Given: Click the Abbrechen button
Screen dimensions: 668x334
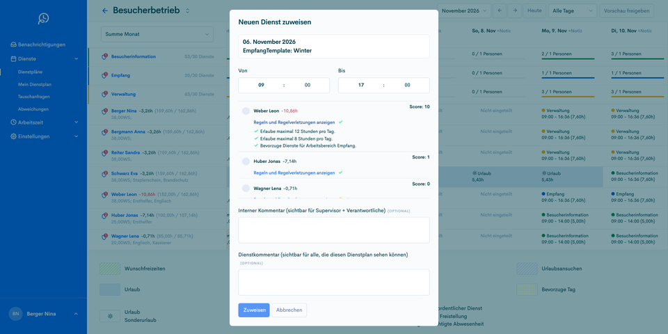Looking at the screenshot, I should click(289, 310).
